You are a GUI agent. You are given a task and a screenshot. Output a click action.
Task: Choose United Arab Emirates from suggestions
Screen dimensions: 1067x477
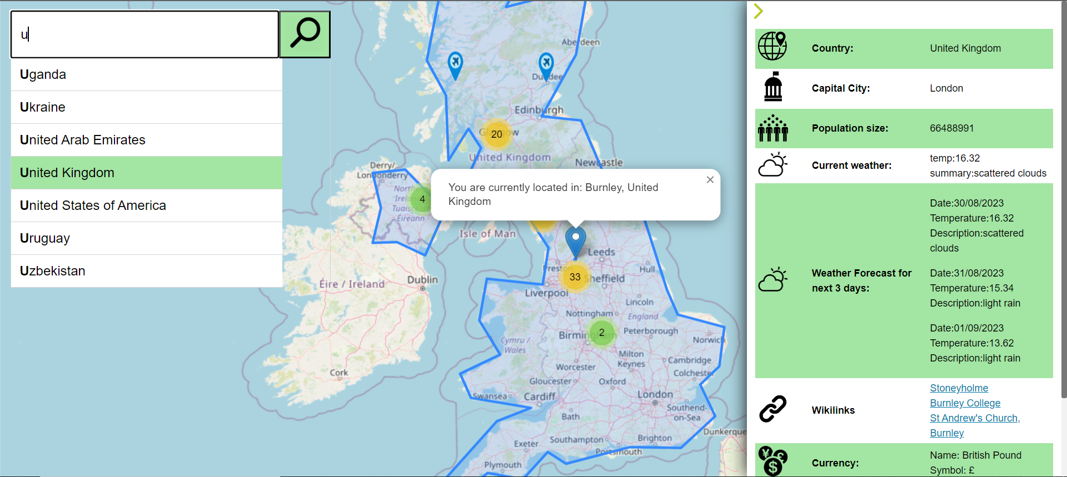tap(146, 140)
